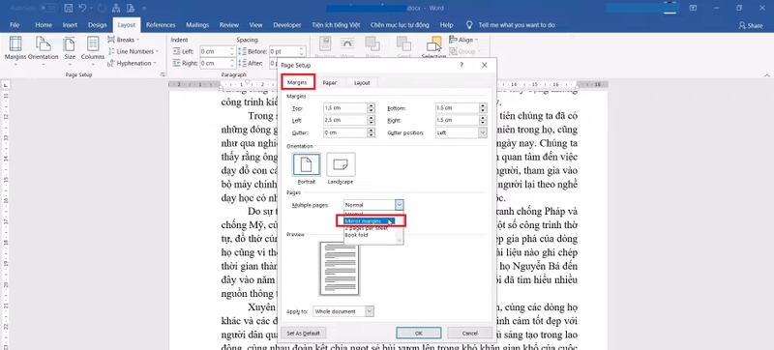The width and height of the screenshot is (774, 350).
Task: Click the Right margin input field
Action: pyautogui.click(x=457, y=120)
